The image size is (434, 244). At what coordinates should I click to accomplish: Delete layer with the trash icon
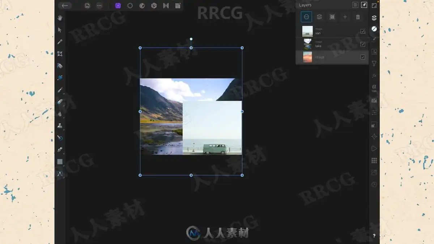click(x=358, y=17)
